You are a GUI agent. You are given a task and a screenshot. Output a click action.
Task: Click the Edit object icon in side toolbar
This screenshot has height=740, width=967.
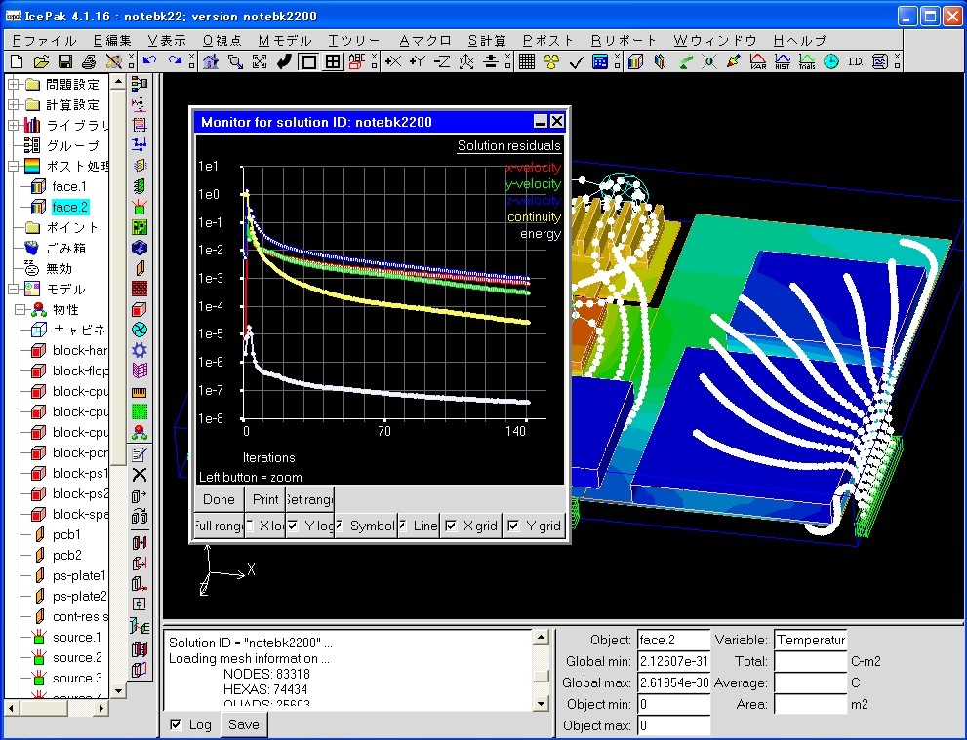point(140,454)
